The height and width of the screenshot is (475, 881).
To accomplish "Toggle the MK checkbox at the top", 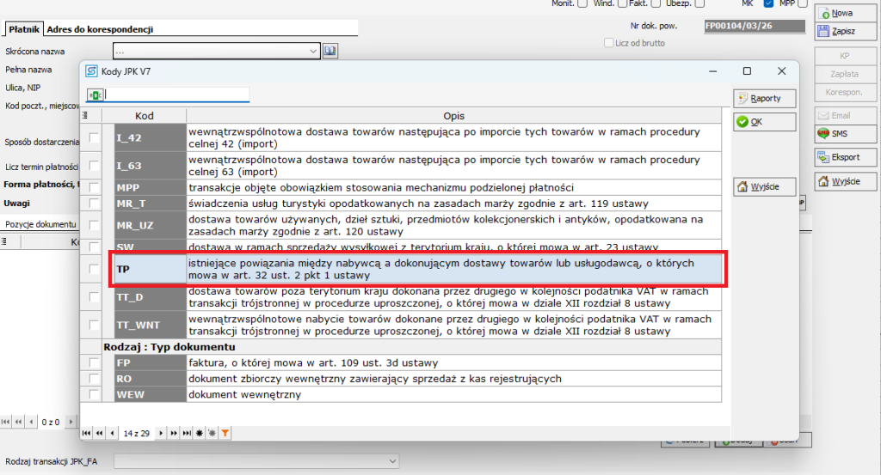I will (767, 3).
